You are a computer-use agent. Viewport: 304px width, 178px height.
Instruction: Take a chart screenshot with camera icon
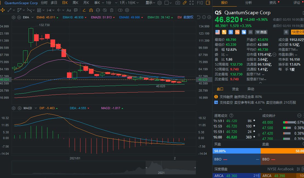[x=178, y=3]
